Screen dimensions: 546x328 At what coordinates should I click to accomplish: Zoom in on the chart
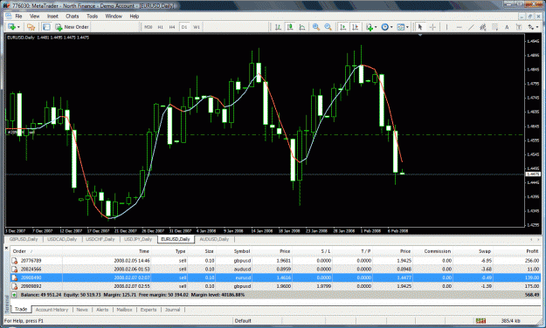tap(316, 27)
